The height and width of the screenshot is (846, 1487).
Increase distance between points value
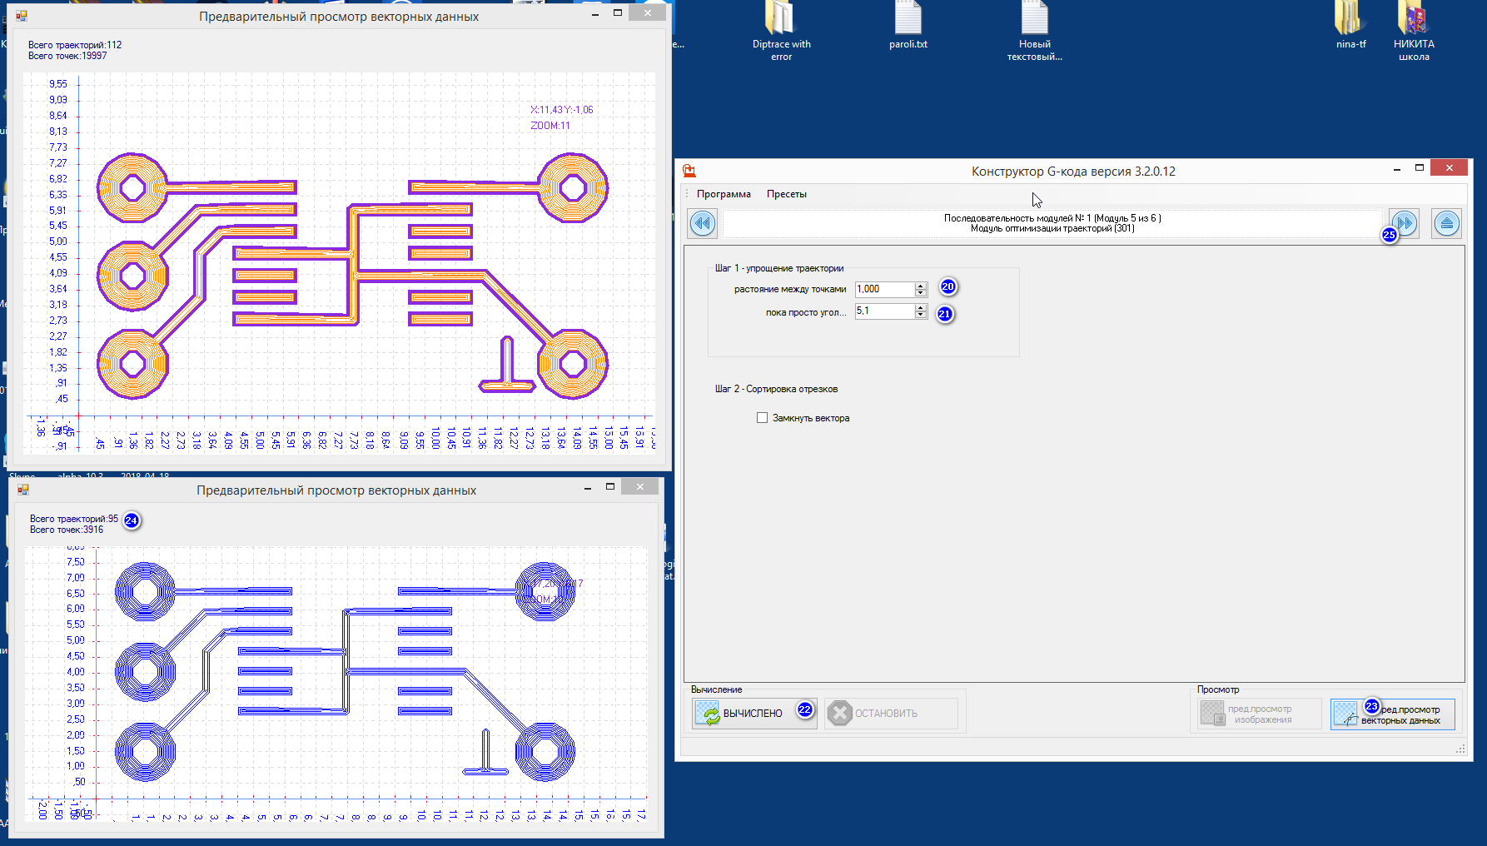[x=920, y=286]
